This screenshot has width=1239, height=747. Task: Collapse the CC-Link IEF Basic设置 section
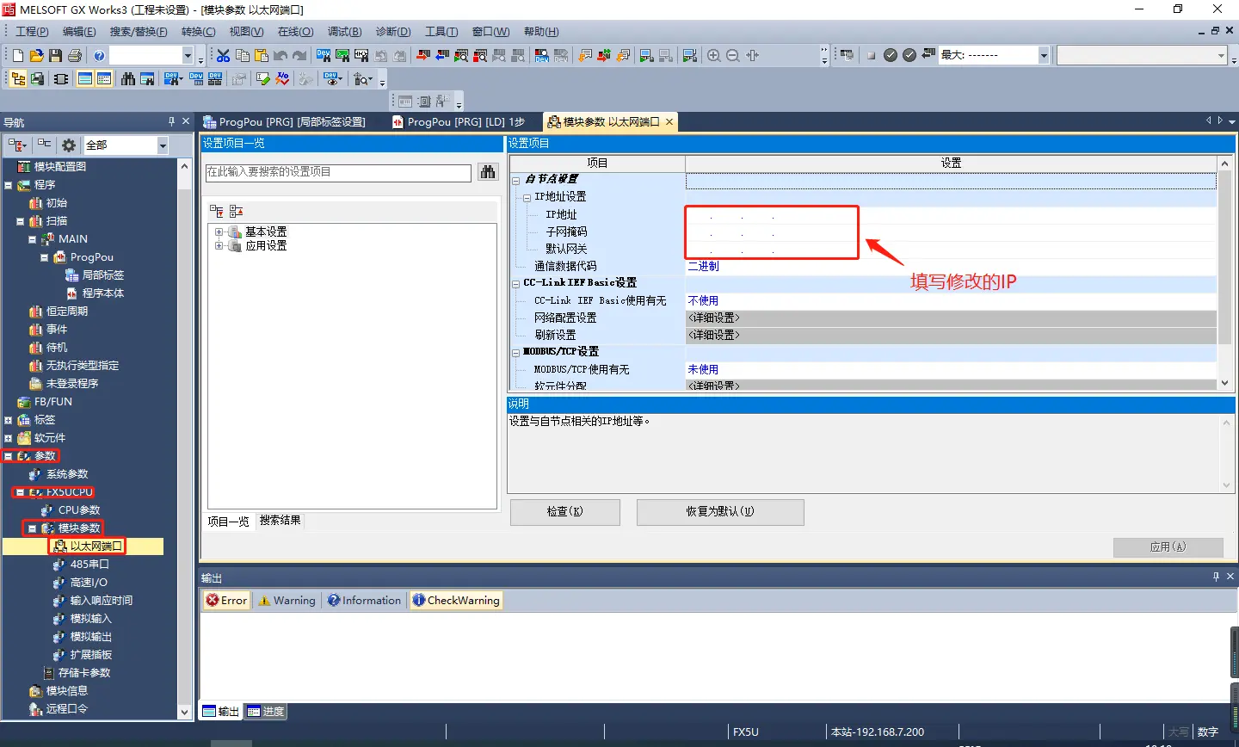coord(516,283)
